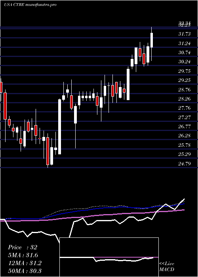
Task: Click the 31.73 price axis label
Action: click(185, 34)
